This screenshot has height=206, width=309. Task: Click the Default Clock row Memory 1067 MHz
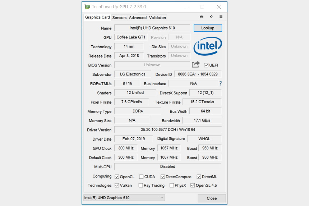(x=169, y=157)
